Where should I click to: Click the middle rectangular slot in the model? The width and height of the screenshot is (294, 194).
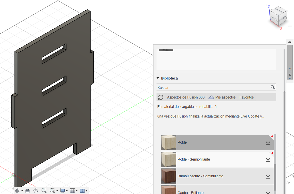click(x=54, y=86)
